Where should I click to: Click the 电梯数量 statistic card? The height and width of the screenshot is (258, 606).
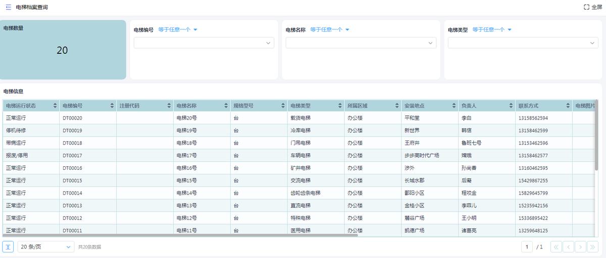(63, 50)
